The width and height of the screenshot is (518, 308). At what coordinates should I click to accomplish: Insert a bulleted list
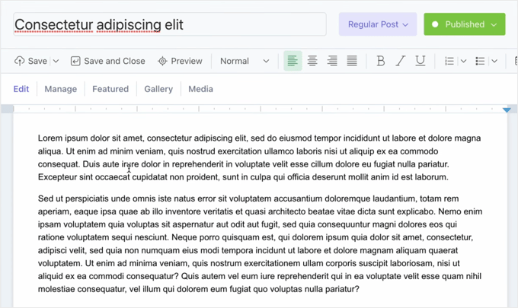[x=480, y=61]
